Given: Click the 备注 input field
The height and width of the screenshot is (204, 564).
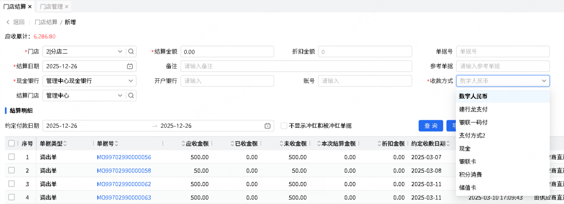Looking at the screenshot, I should point(296,66).
